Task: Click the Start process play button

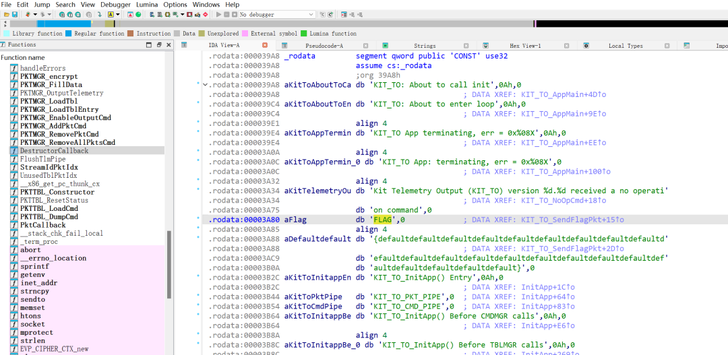Action: 218,14
